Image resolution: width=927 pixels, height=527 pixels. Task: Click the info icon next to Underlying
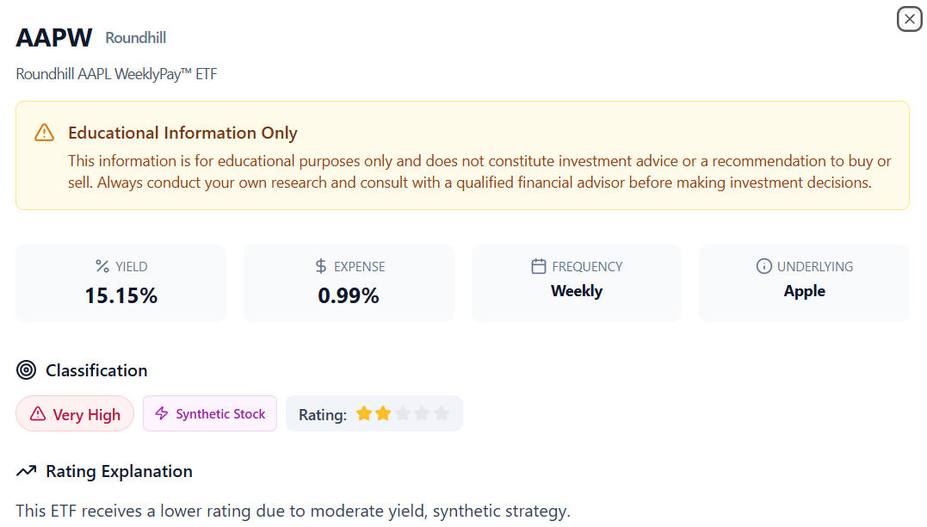763,266
